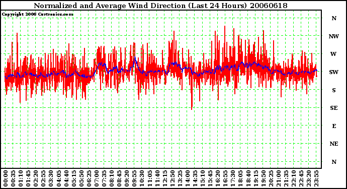
Task: Click the 16:55 time axis label
Action: coord(225,178)
